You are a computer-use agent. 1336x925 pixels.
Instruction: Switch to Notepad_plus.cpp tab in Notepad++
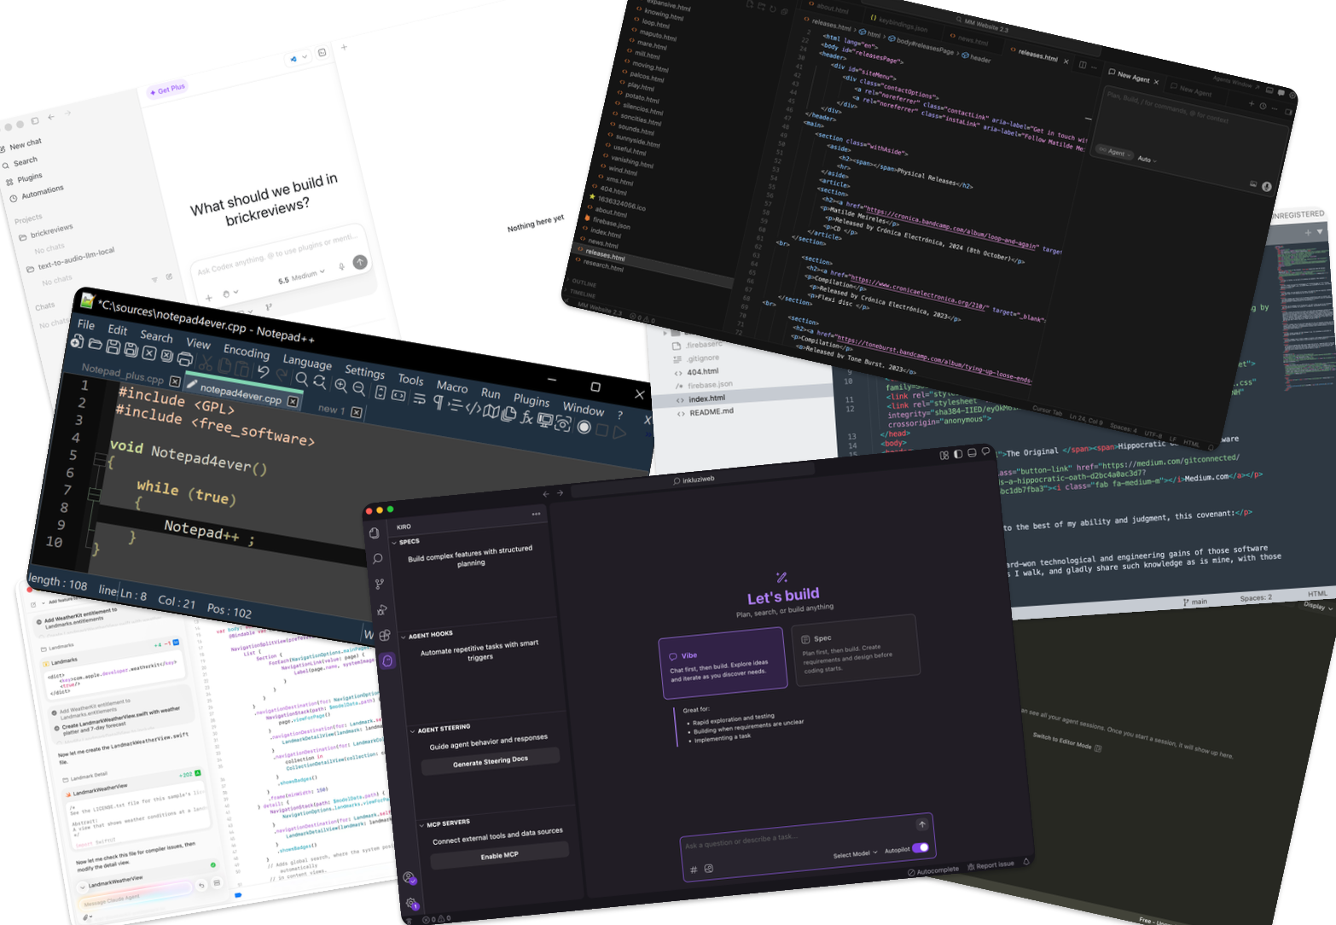click(x=123, y=374)
